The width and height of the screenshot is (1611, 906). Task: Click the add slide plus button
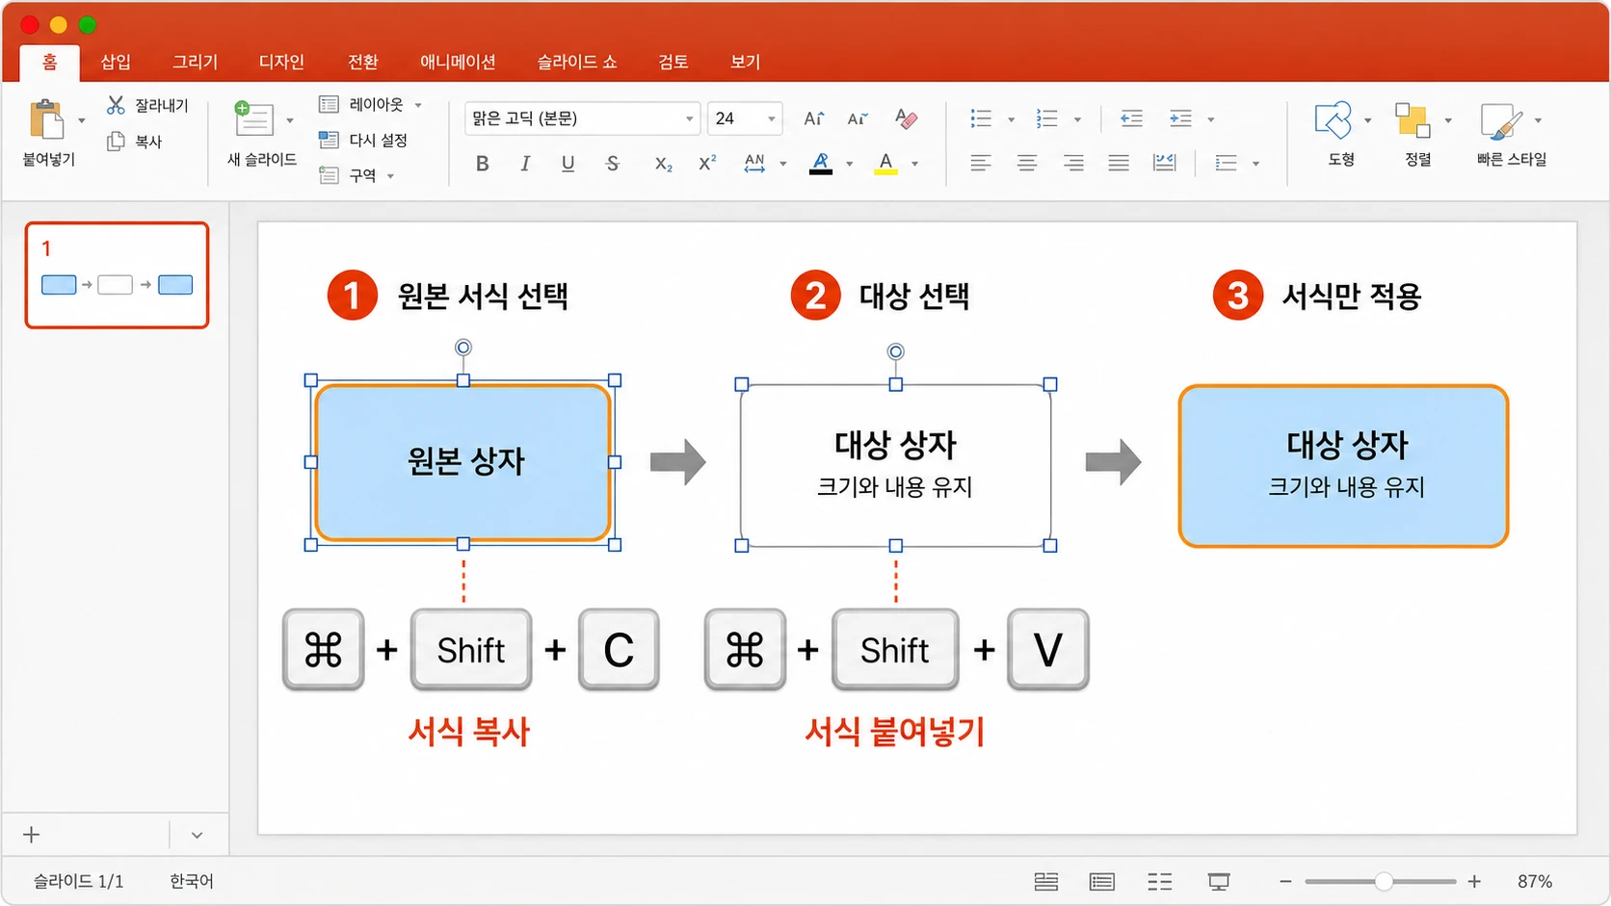31,835
